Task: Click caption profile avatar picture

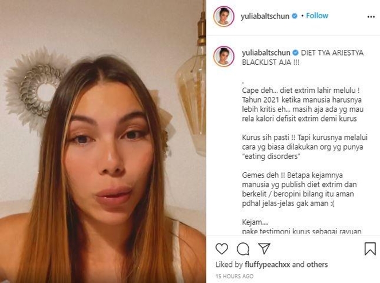Action: pyautogui.click(x=224, y=56)
